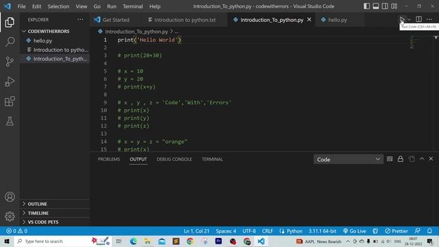This screenshot has height=247, width=439.
Task: Open the Selection menu
Action: 58,6
